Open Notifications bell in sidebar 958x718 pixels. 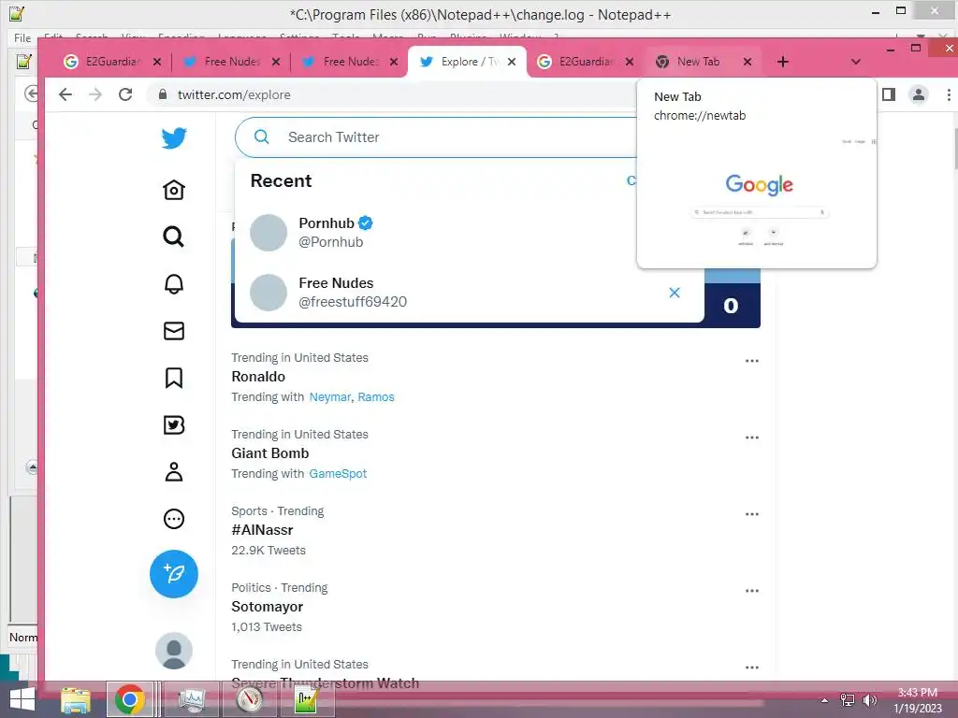point(174,284)
